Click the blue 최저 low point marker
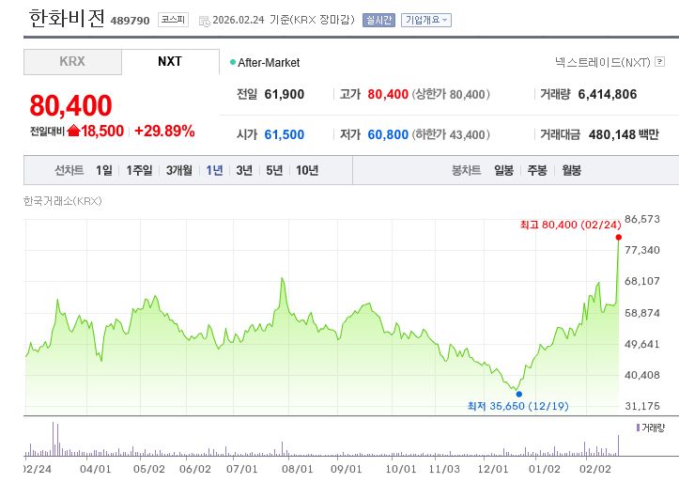The image size is (679, 483). [x=518, y=394]
